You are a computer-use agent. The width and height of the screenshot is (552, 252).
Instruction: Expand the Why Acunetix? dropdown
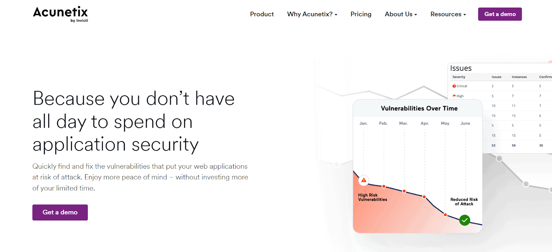click(312, 14)
